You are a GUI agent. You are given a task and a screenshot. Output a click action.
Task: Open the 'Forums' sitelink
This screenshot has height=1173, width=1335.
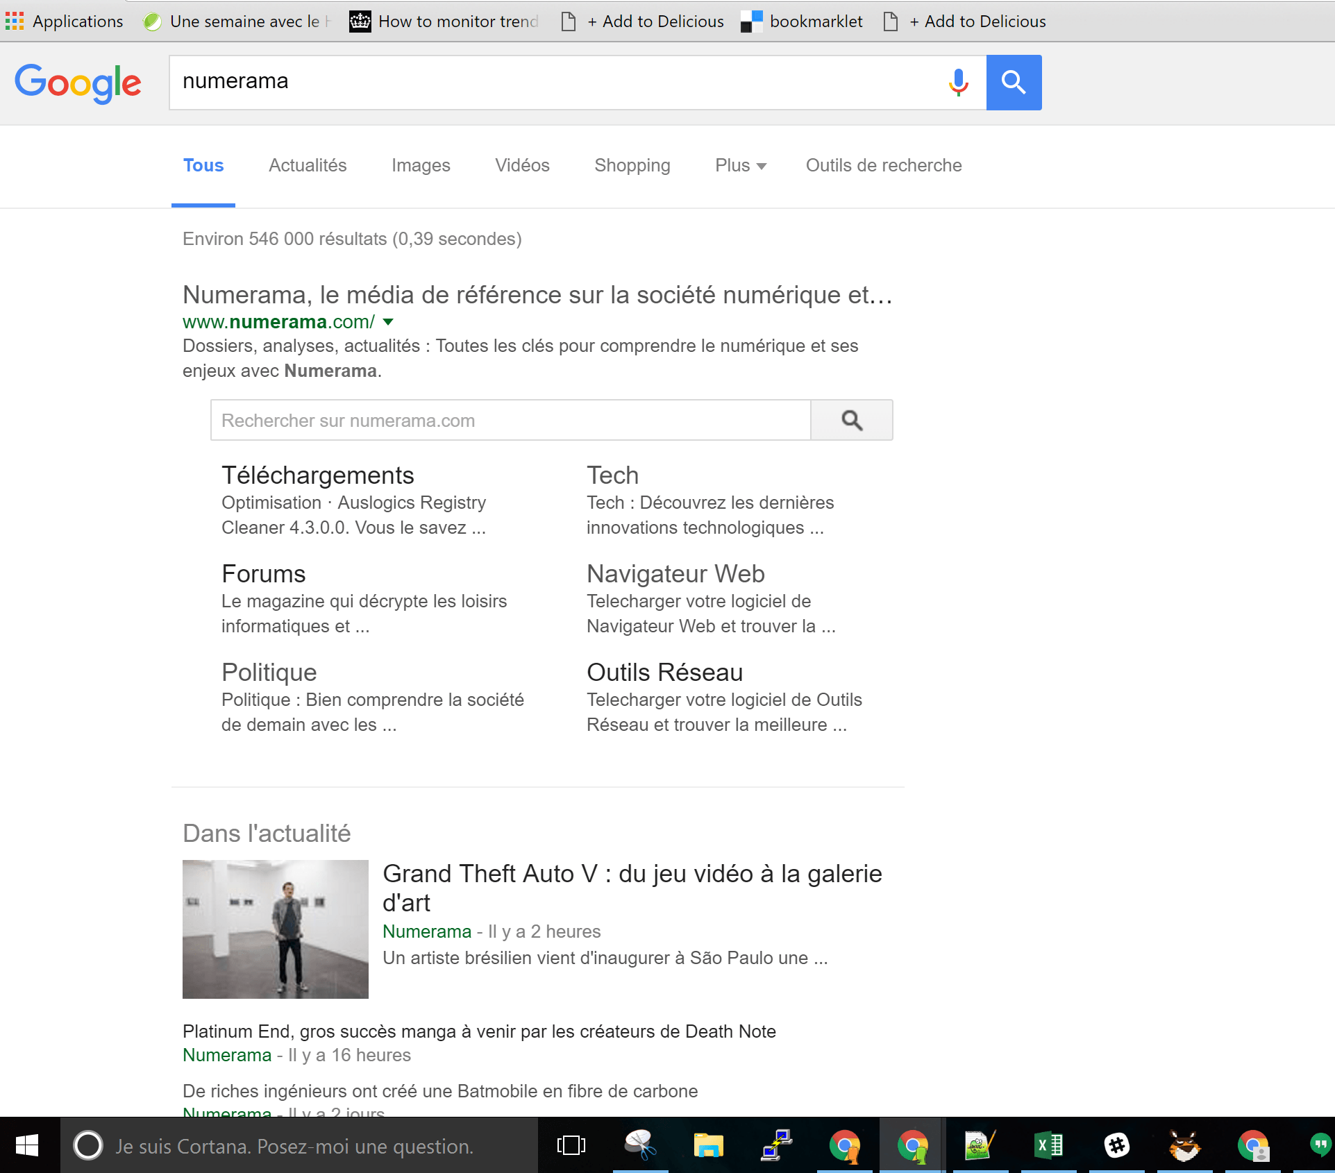[264, 574]
